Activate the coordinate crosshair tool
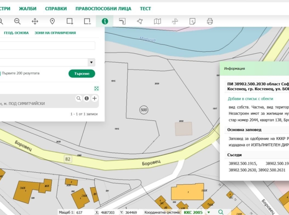 175,21
